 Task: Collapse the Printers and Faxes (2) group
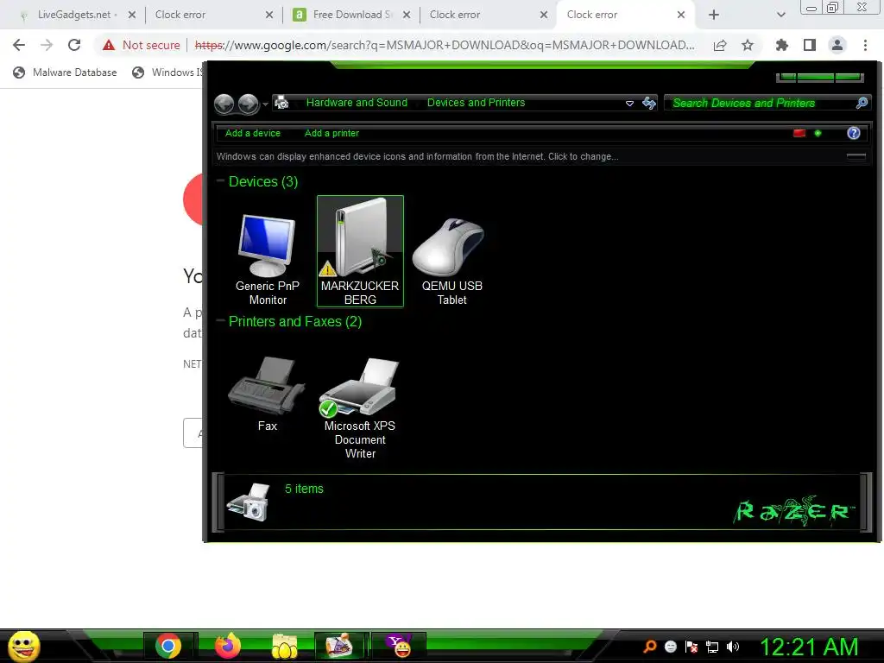pyautogui.click(x=220, y=321)
